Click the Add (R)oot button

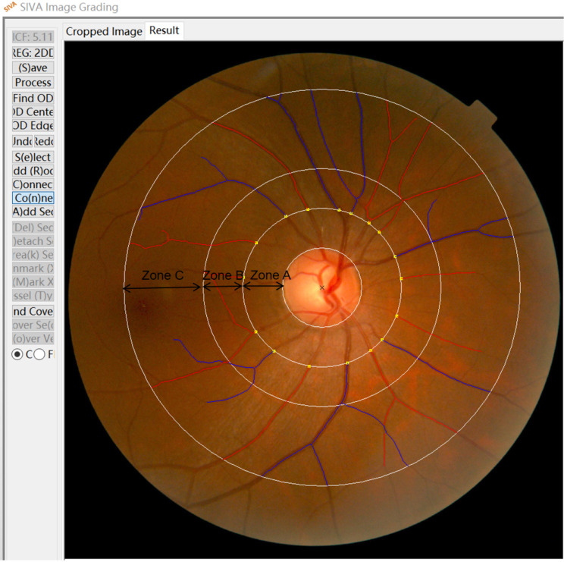(33, 171)
